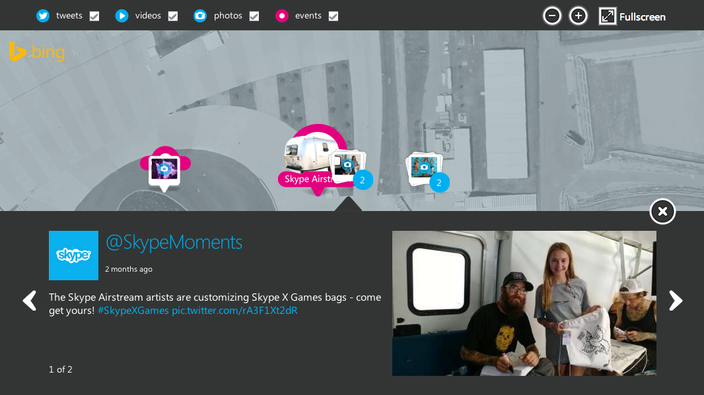Click the Fullscreen text label
The height and width of the screenshot is (395, 704).
click(643, 17)
